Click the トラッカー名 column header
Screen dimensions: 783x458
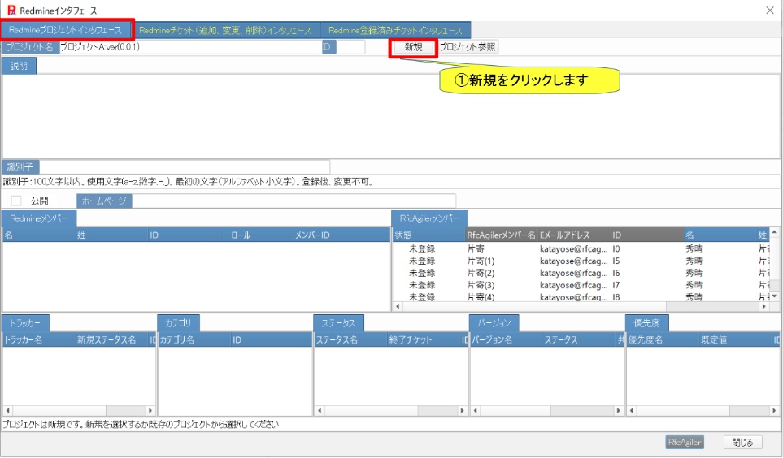(39, 339)
